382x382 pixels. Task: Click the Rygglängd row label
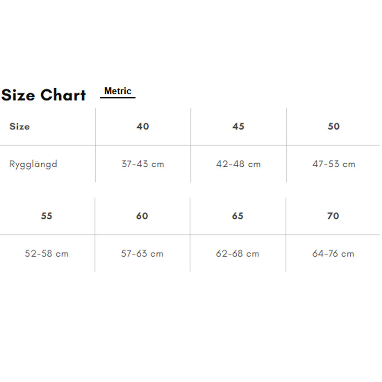pos(34,164)
